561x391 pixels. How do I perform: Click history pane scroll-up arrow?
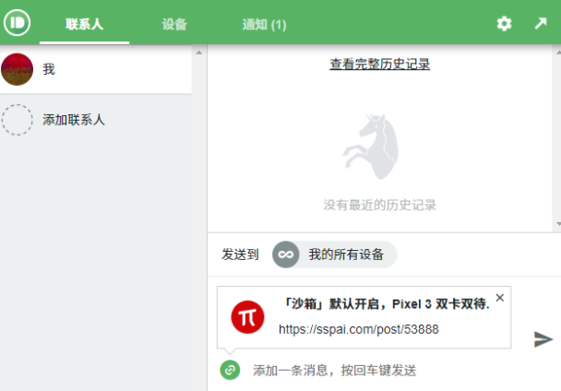[558, 53]
